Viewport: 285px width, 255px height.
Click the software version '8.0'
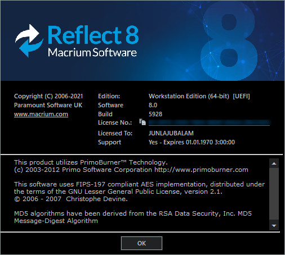[x=153, y=105]
